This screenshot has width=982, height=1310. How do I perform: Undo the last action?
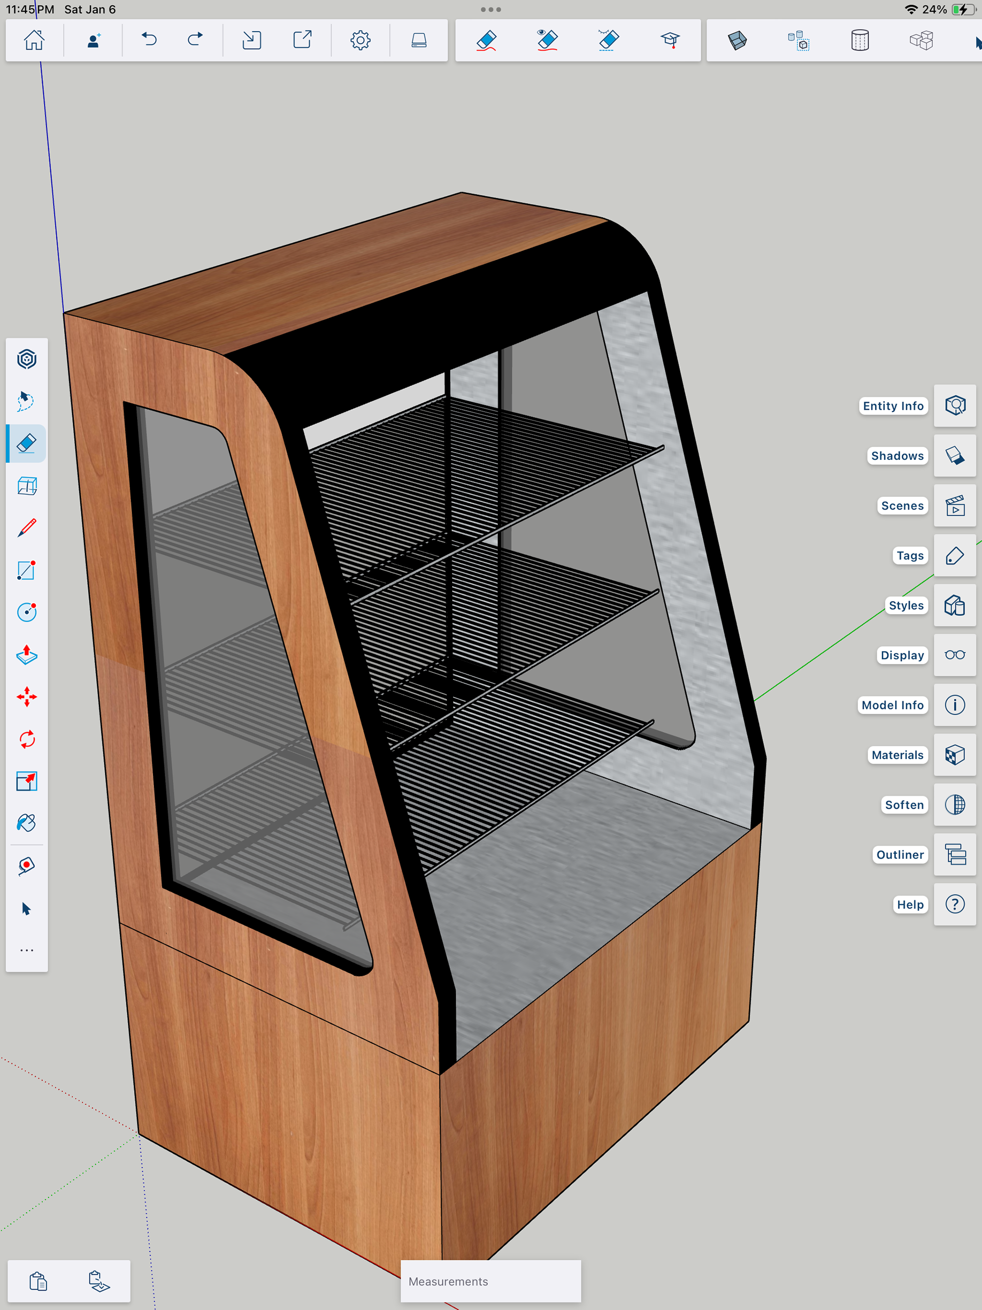pyautogui.click(x=149, y=40)
